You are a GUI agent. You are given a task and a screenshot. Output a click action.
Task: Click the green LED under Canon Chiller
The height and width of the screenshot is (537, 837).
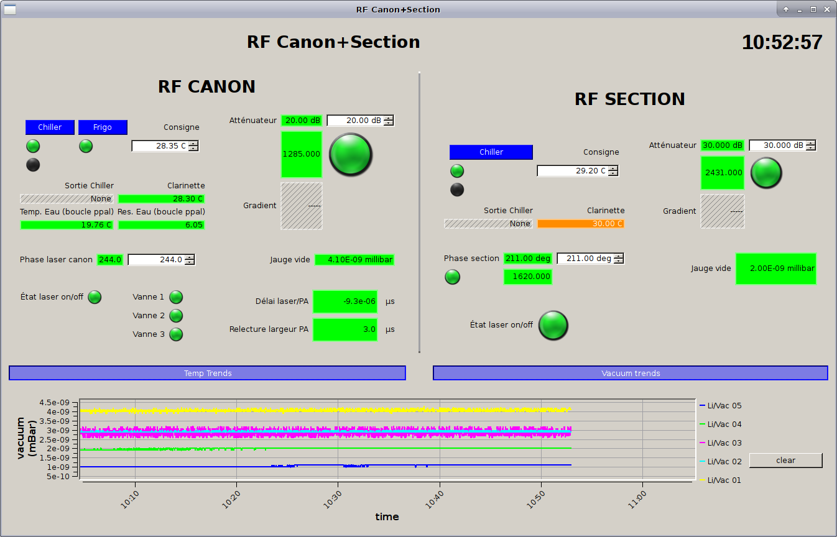click(x=33, y=146)
